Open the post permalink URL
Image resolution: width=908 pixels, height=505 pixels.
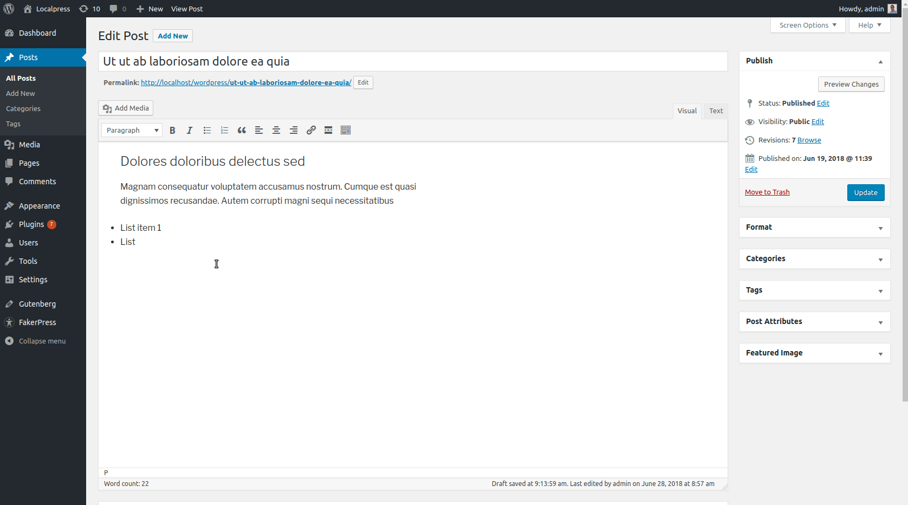click(x=246, y=82)
